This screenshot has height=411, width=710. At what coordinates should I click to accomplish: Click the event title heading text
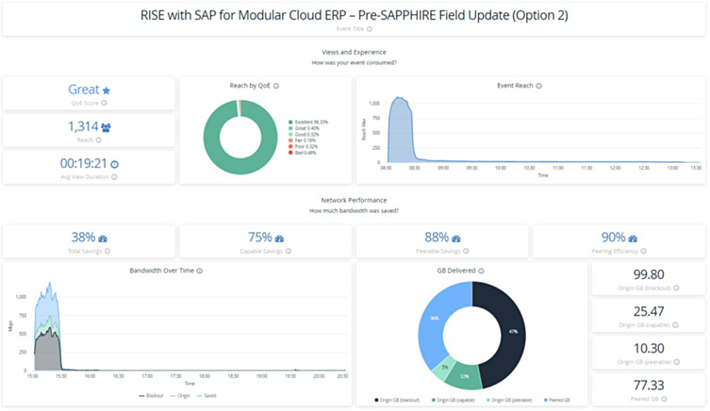pos(355,15)
